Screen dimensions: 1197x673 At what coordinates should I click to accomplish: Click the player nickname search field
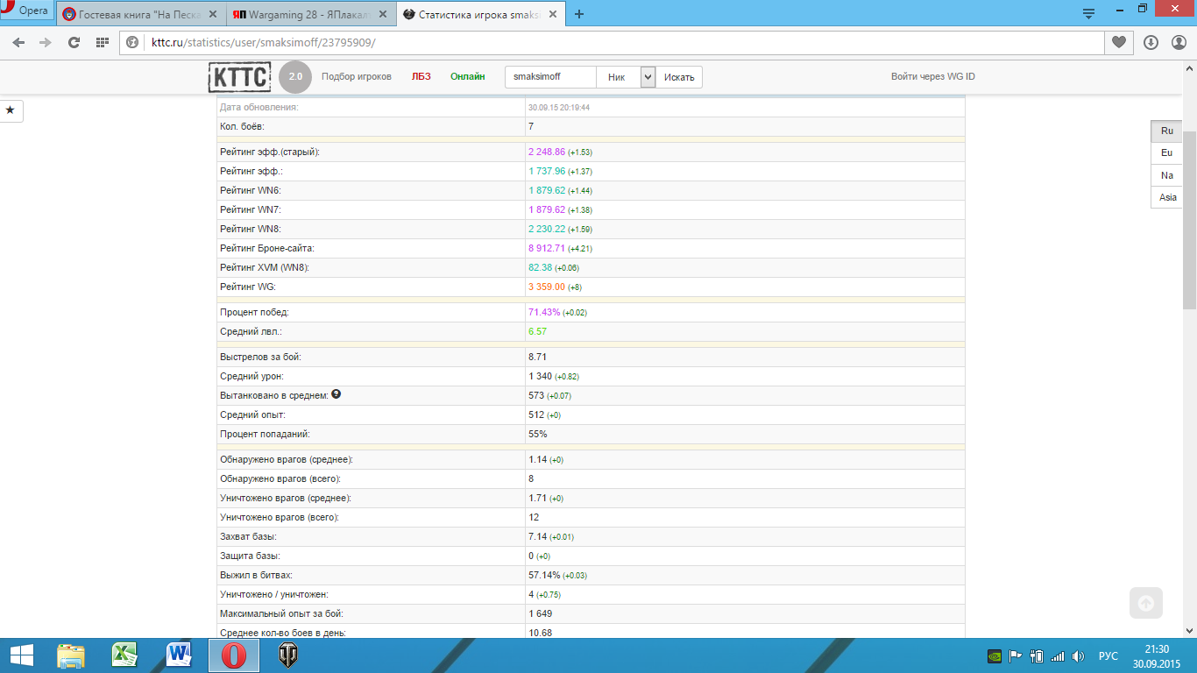[551, 77]
